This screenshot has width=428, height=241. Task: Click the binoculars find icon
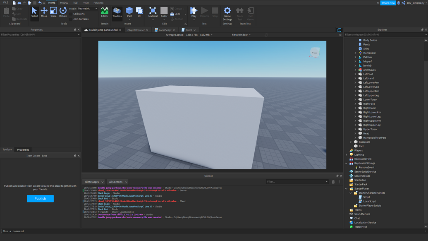pos(19,3)
